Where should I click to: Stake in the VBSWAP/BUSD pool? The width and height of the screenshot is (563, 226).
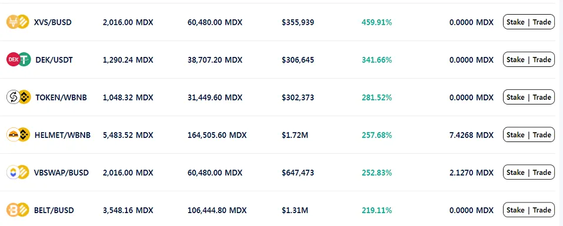515,172
